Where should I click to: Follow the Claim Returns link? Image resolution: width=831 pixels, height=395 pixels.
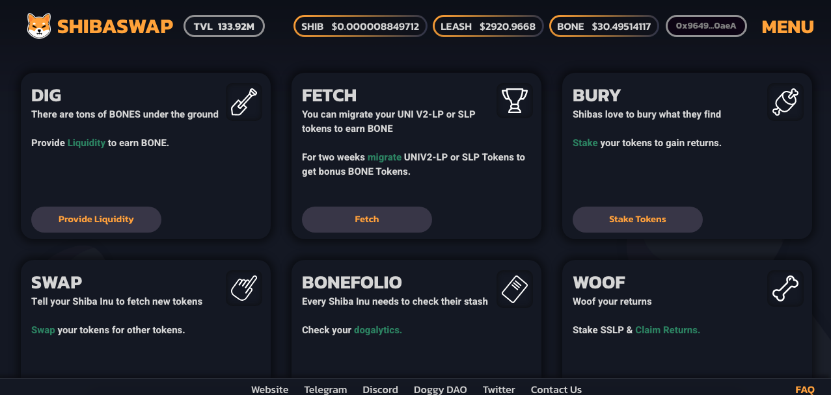(668, 330)
